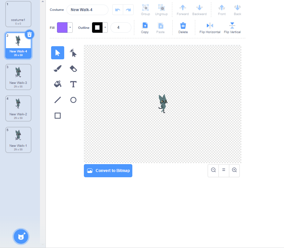Viewport: 284px width, 248px height.
Task: Select the Reshape tool
Action: [73, 53]
